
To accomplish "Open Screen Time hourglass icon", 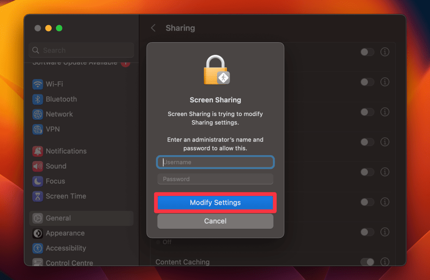I will coord(38,196).
